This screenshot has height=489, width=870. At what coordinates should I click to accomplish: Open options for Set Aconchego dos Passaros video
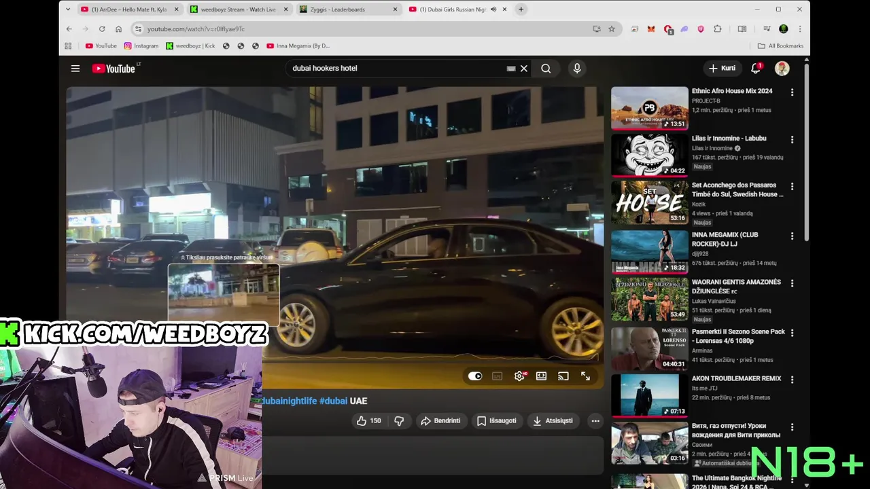pos(792,186)
